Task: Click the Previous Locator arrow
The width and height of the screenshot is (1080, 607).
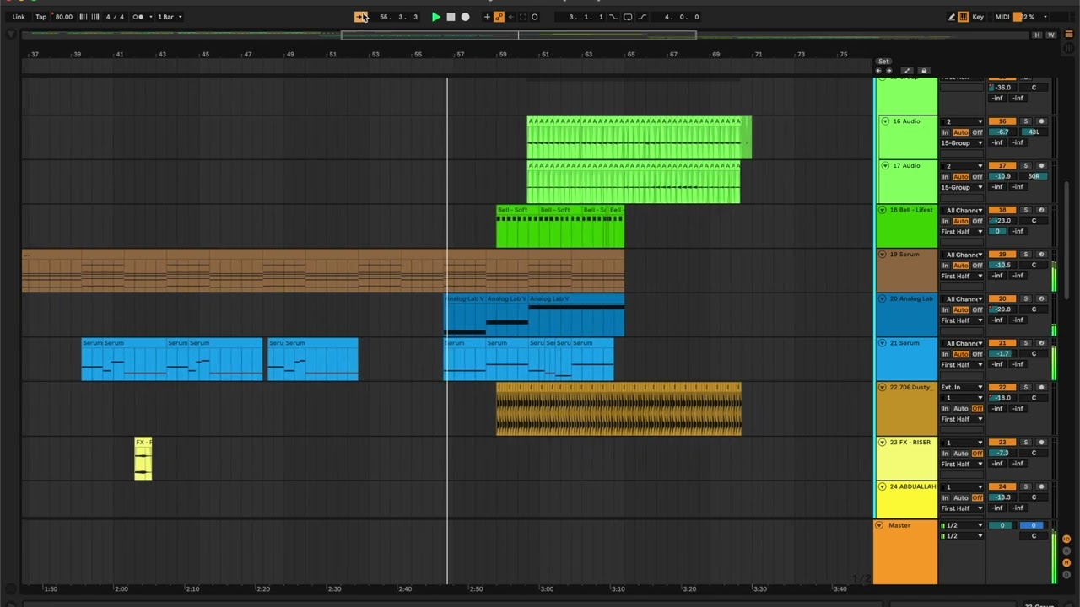Action: pos(878,71)
